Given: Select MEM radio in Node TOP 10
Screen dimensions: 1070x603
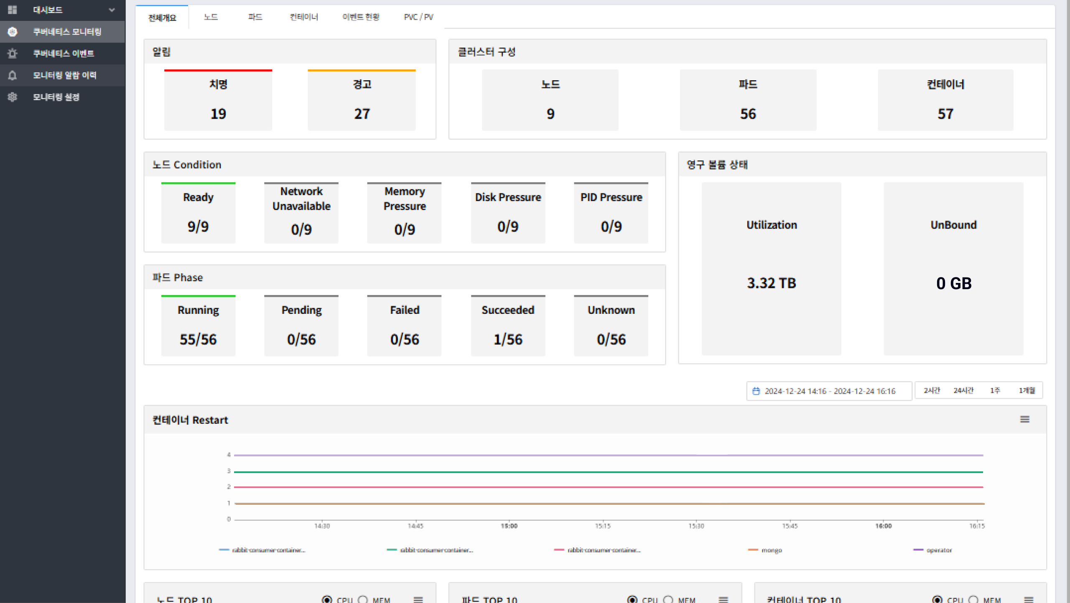Looking at the screenshot, I should pyautogui.click(x=363, y=599).
